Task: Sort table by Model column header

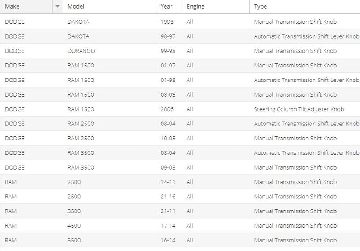Action: [109, 6]
